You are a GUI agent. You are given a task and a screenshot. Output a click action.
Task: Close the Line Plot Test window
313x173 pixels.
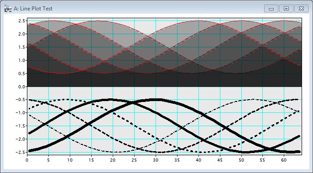(x=301, y=9)
